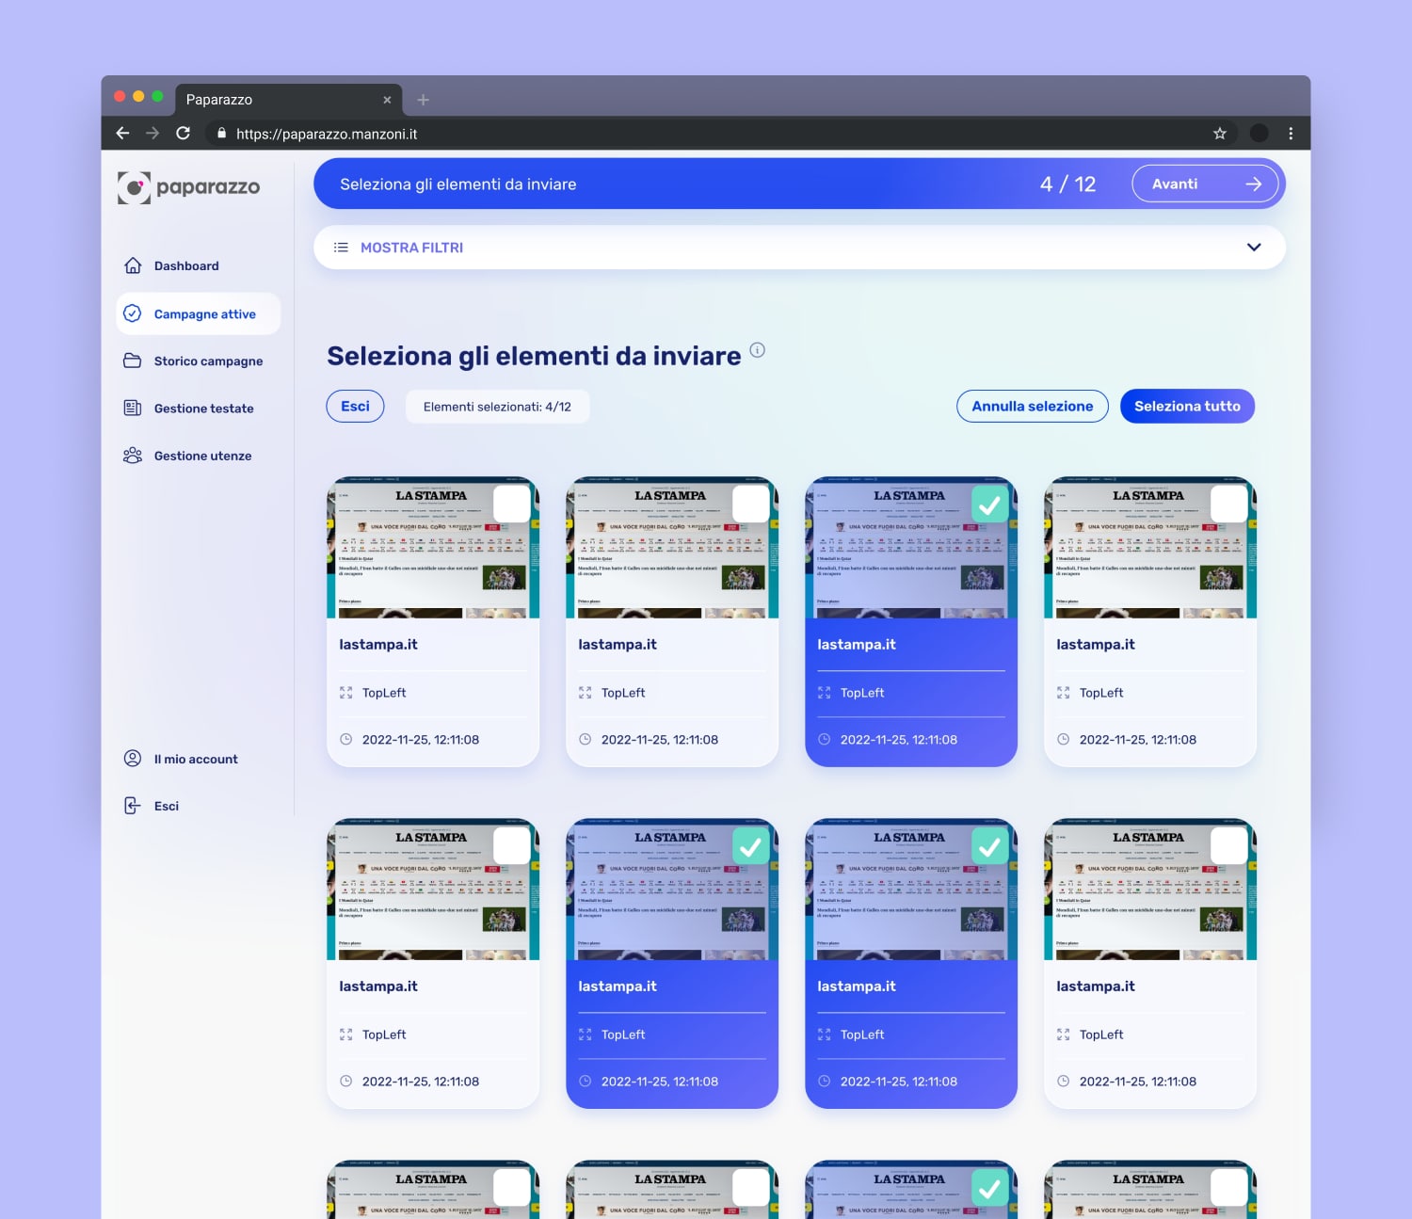Open the browser three-dot menu

coord(1291,134)
